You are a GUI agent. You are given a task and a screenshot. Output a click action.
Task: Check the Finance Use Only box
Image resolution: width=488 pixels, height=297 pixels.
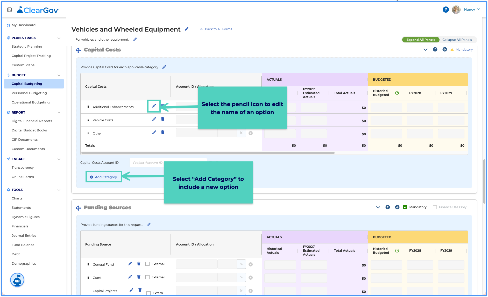coord(435,207)
